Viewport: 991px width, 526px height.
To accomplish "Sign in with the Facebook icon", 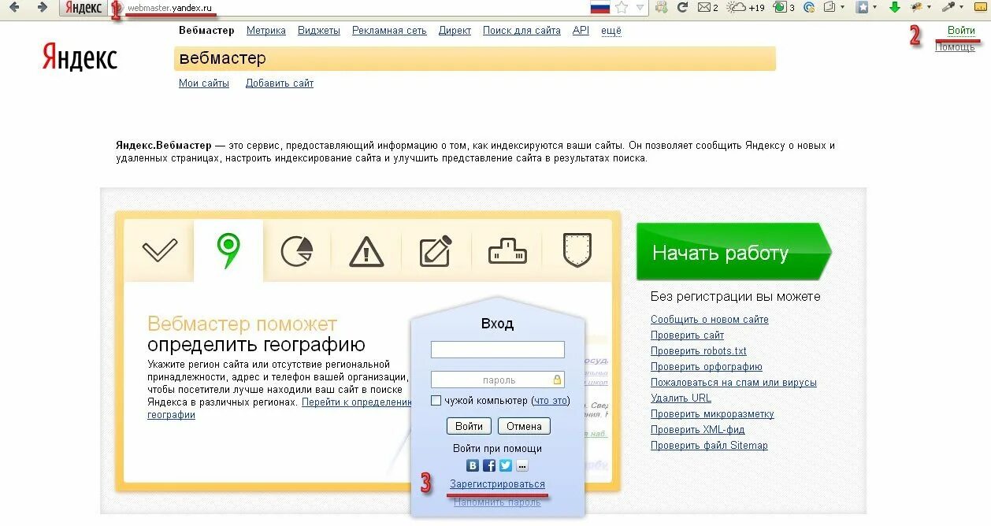I will 489,465.
